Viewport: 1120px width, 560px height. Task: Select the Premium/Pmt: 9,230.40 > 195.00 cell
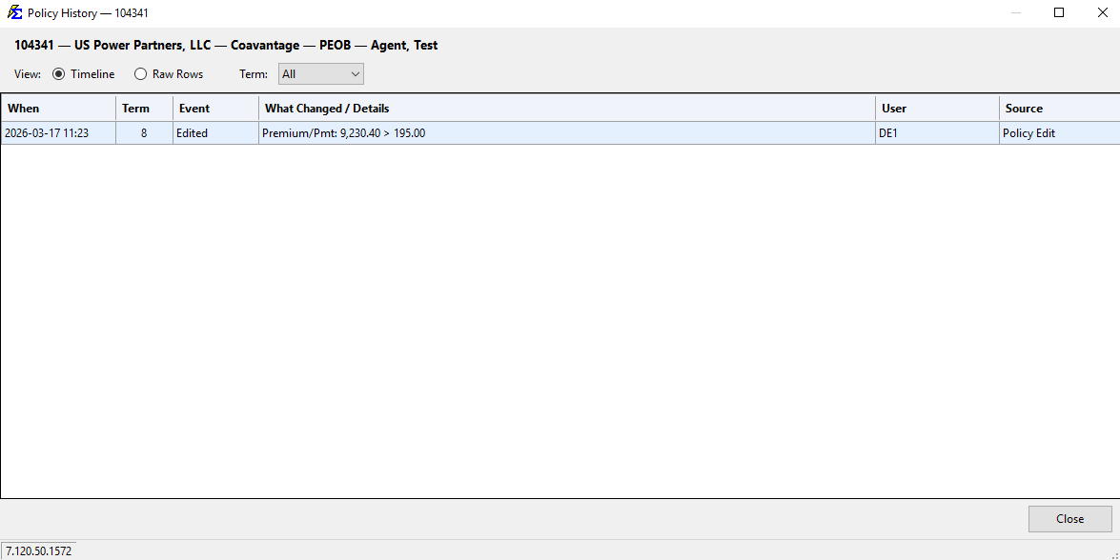[x=567, y=133]
